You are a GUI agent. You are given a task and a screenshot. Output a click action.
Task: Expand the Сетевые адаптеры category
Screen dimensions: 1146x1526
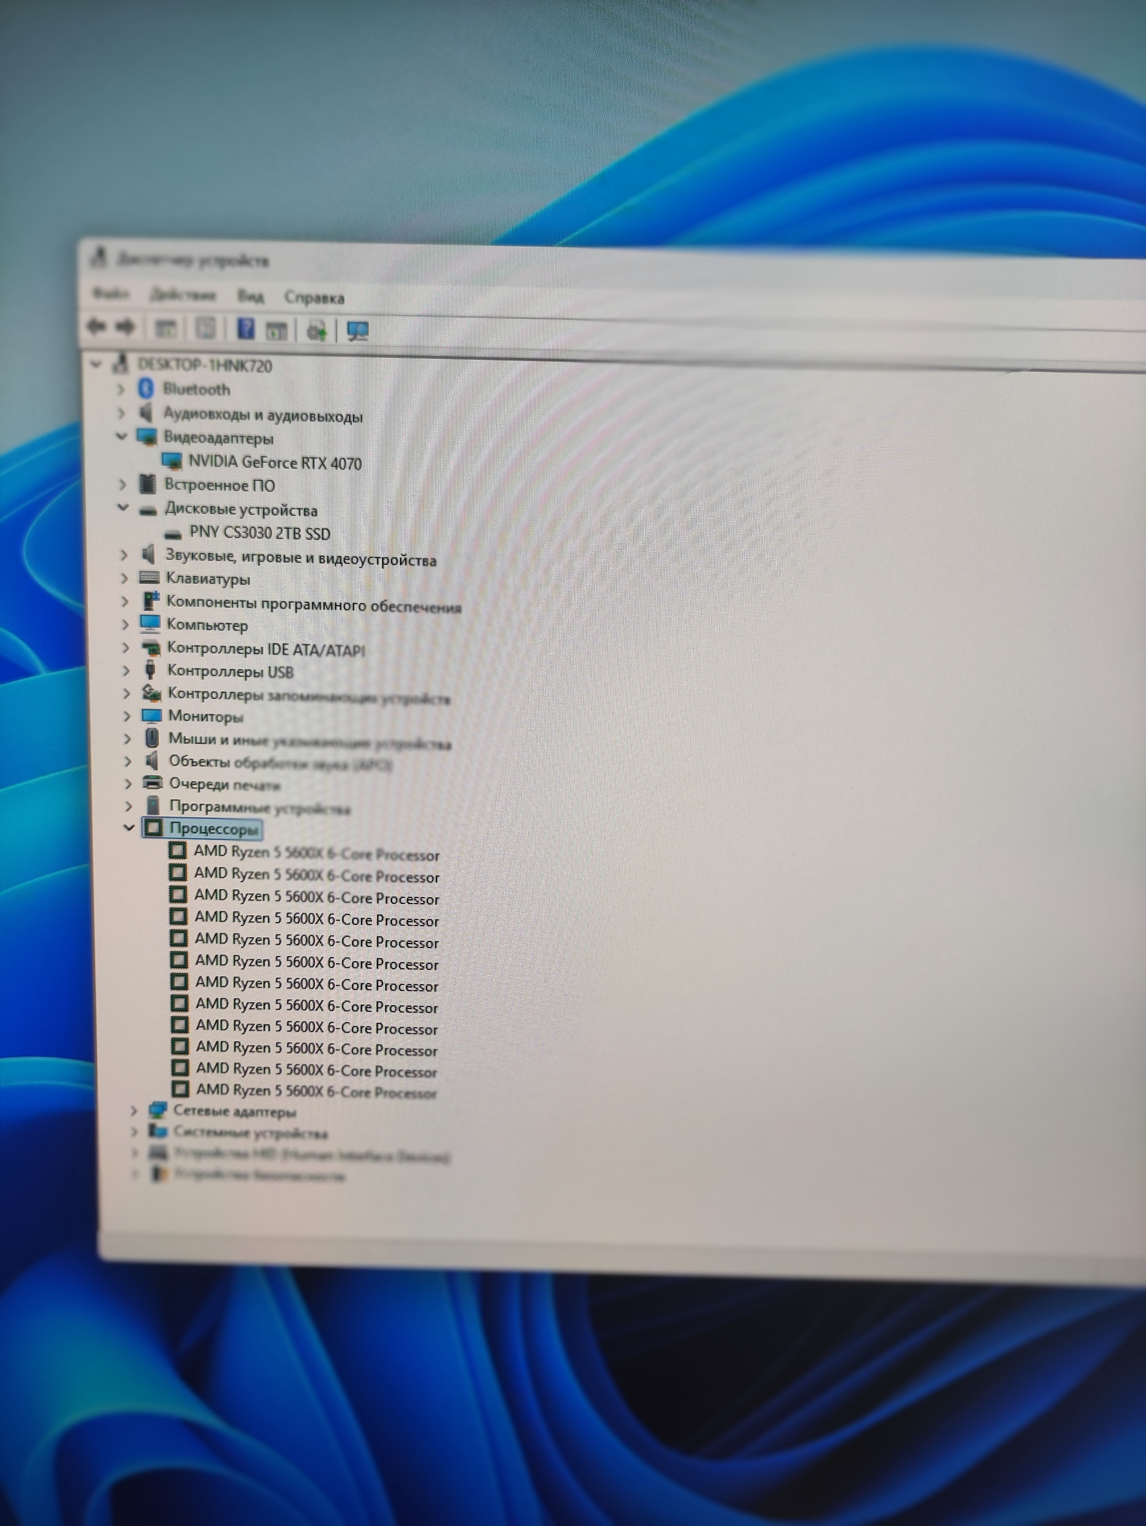134,1111
